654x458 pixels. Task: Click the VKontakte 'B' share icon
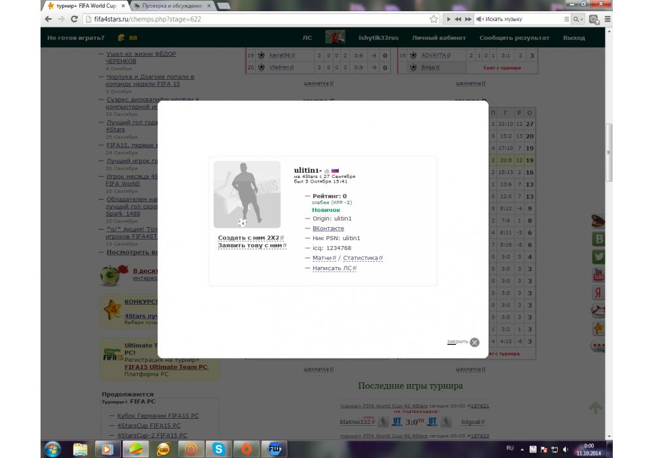[598, 239]
